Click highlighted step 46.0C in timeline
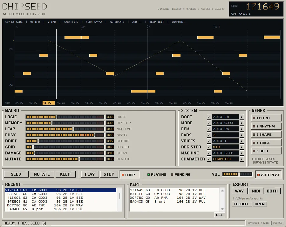This screenshot has width=286, height=227. (x=49, y=103)
